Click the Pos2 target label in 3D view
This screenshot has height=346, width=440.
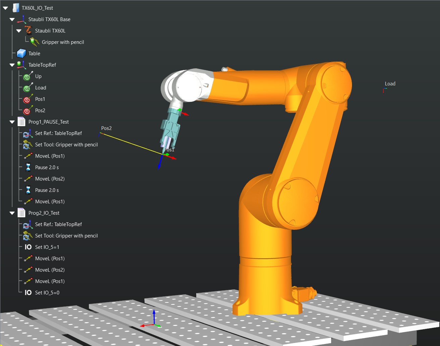click(106, 128)
